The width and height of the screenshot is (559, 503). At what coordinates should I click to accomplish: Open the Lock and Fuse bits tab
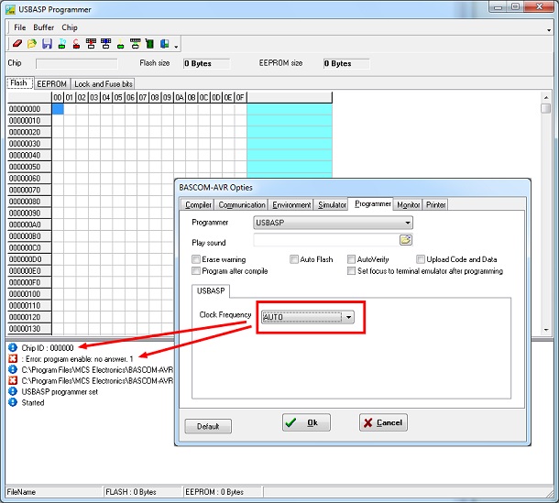coord(104,84)
